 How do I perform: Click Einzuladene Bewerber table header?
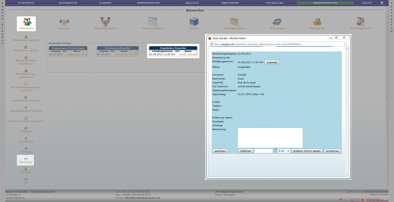[118, 48]
